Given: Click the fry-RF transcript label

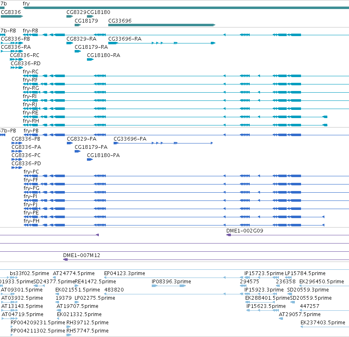Looking at the screenshot, I should point(30,80).
